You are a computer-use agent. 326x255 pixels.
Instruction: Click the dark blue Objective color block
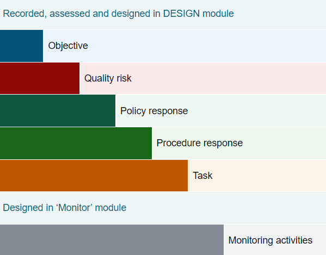[21, 46]
